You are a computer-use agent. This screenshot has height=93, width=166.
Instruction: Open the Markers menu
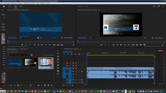[x=20, y=3]
